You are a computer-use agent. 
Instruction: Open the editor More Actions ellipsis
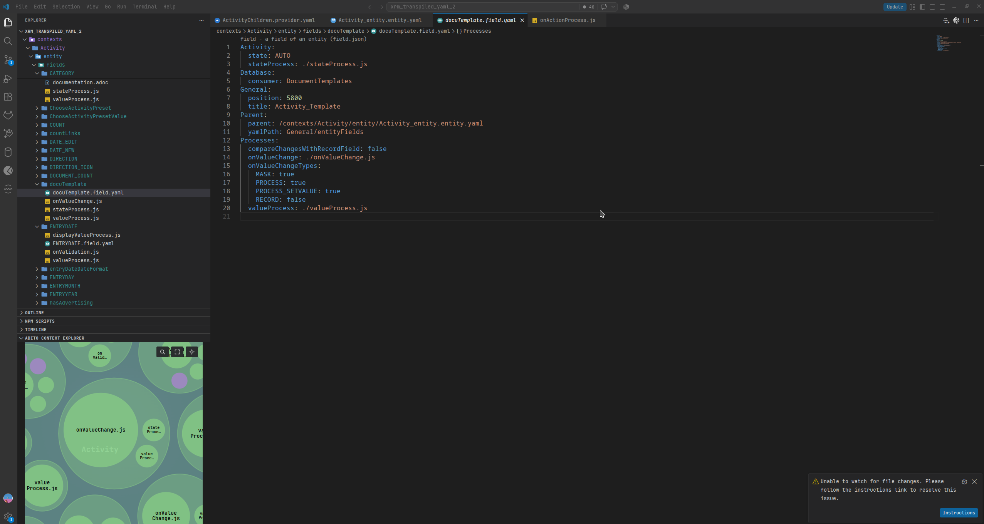click(976, 20)
